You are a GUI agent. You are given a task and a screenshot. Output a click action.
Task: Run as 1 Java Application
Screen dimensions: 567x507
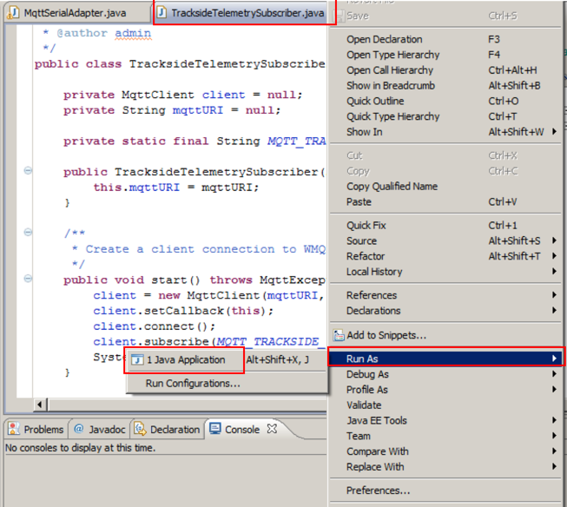coord(227,360)
